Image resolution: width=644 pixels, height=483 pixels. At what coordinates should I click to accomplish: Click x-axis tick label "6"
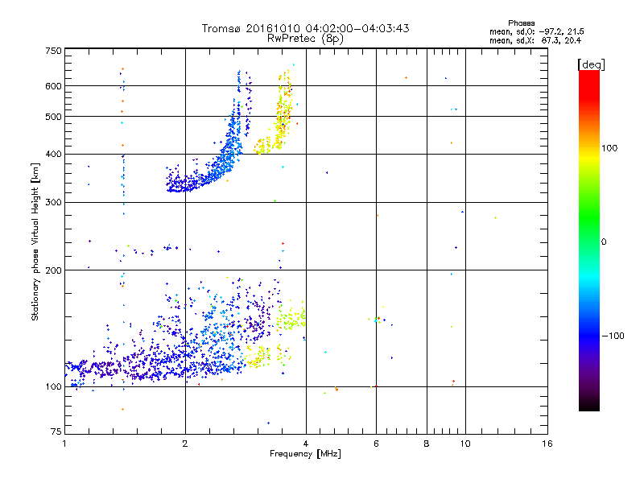click(x=376, y=444)
